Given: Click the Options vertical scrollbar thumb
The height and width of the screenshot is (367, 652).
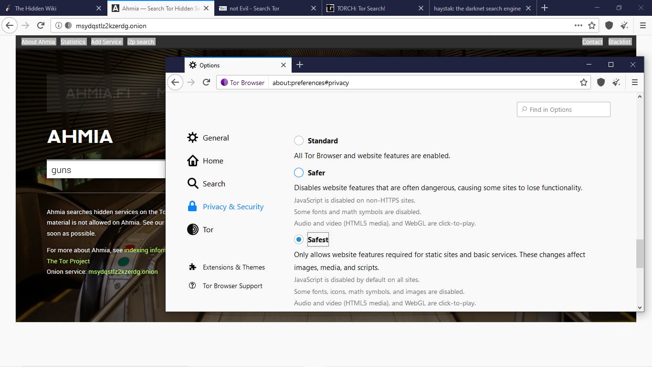Looking at the screenshot, I should coord(640,254).
